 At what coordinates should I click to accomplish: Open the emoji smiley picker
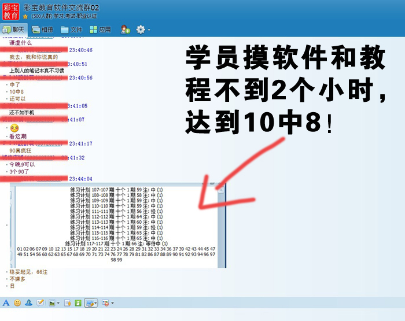point(17,302)
